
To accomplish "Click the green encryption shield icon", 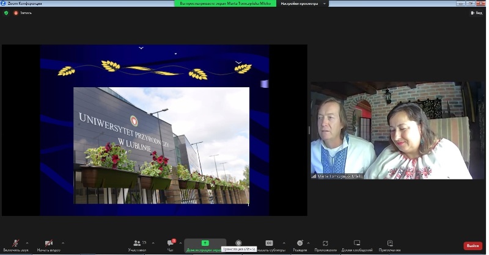I will [6, 13].
